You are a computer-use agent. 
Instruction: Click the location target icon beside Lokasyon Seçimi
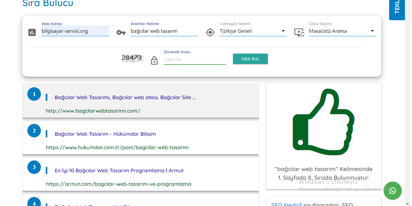point(210,32)
